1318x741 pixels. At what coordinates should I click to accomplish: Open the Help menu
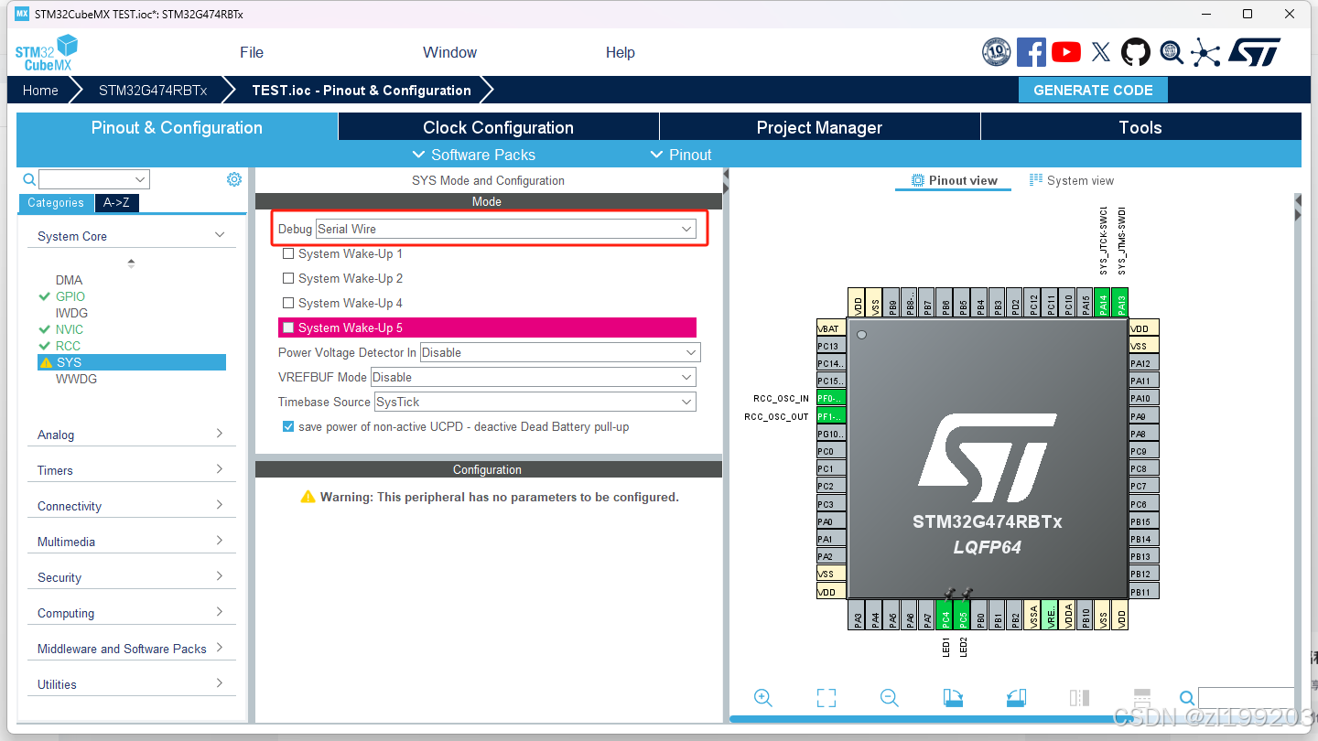[x=620, y=52]
